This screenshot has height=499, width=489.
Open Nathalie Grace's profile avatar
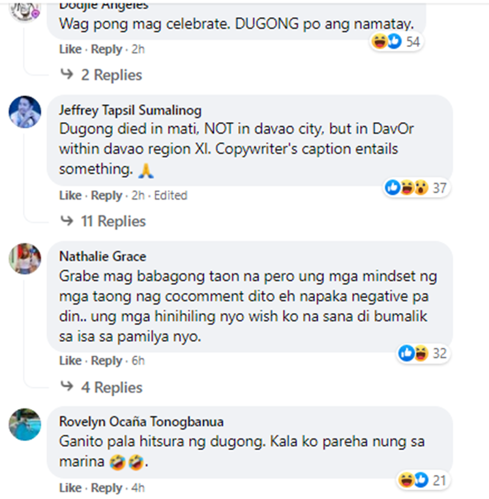[25, 258]
